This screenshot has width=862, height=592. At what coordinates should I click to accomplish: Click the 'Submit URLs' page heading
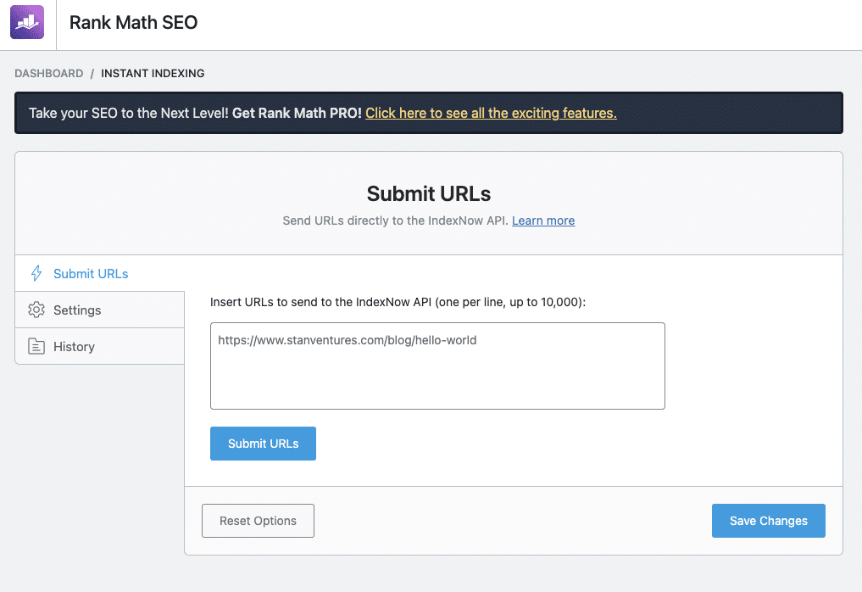[428, 193]
